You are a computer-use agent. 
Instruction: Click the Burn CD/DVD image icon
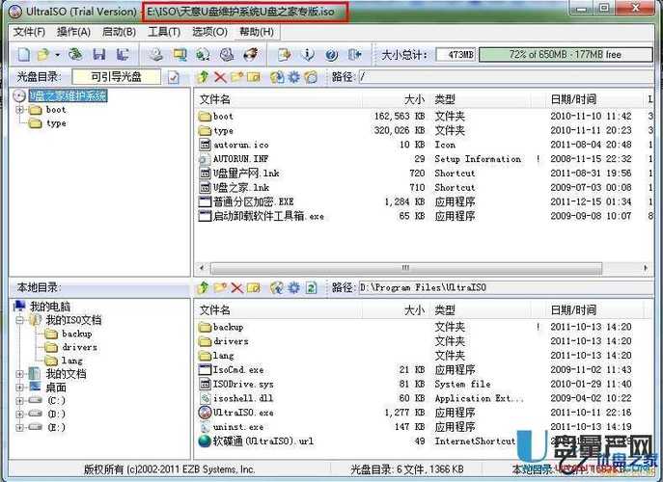pyautogui.click(x=251, y=55)
